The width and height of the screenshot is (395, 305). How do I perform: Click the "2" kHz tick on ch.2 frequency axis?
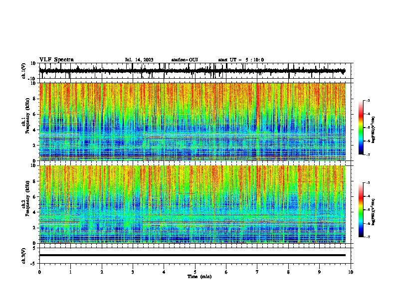click(x=34, y=228)
